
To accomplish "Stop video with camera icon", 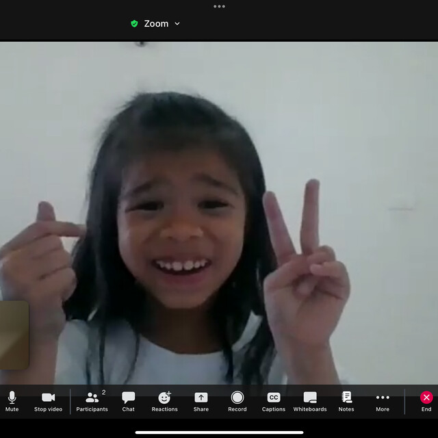I will click(48, 402).
